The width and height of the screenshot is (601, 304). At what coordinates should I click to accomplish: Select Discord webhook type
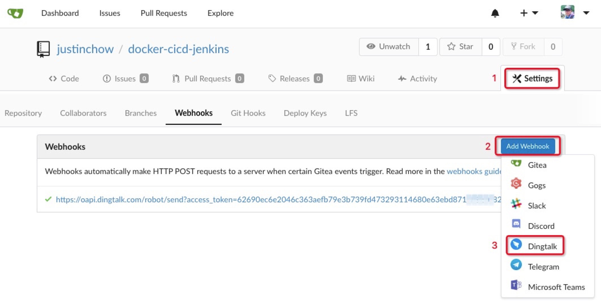pyautogui.click(x=541, y=226)
